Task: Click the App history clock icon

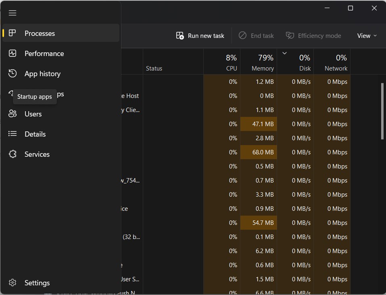Action: point(13,73)
